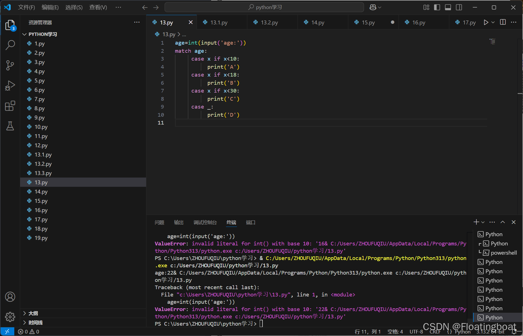Toggle secondary sidebar visibility
This screenshot has width=523, height=336.
pyautogui.click(x=459, y=7)
